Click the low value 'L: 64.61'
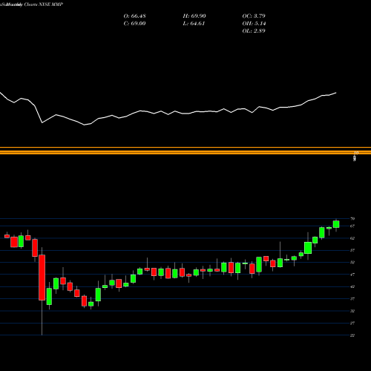Image resolution: width=371 pixels, height=371 pixels. click(194, 24)
